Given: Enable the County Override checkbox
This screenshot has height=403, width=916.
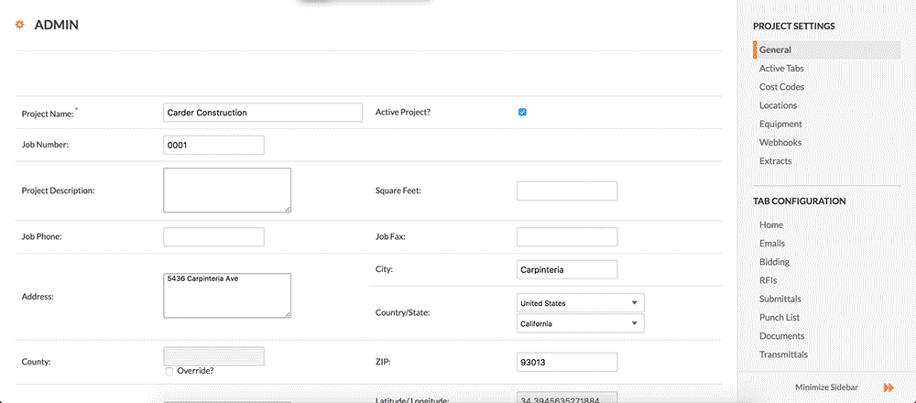Looking at the screenshot, I should click(169, 371).
